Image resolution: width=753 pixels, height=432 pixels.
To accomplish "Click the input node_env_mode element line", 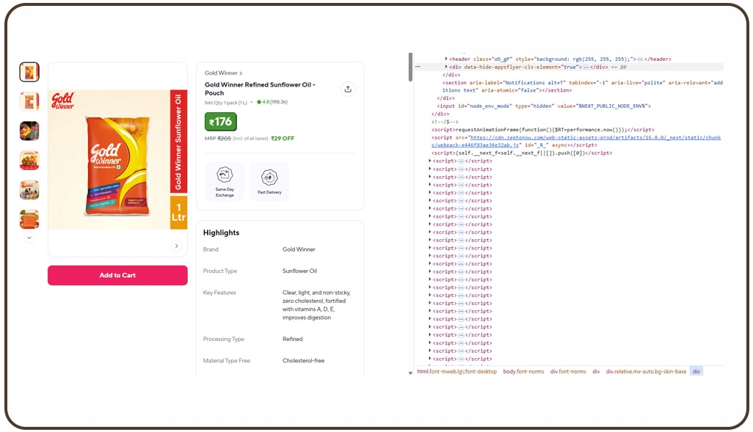I will point(544,106).
